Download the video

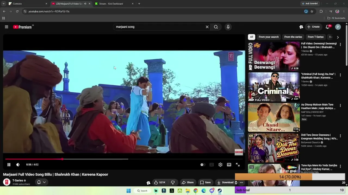[x=225, y=183]
